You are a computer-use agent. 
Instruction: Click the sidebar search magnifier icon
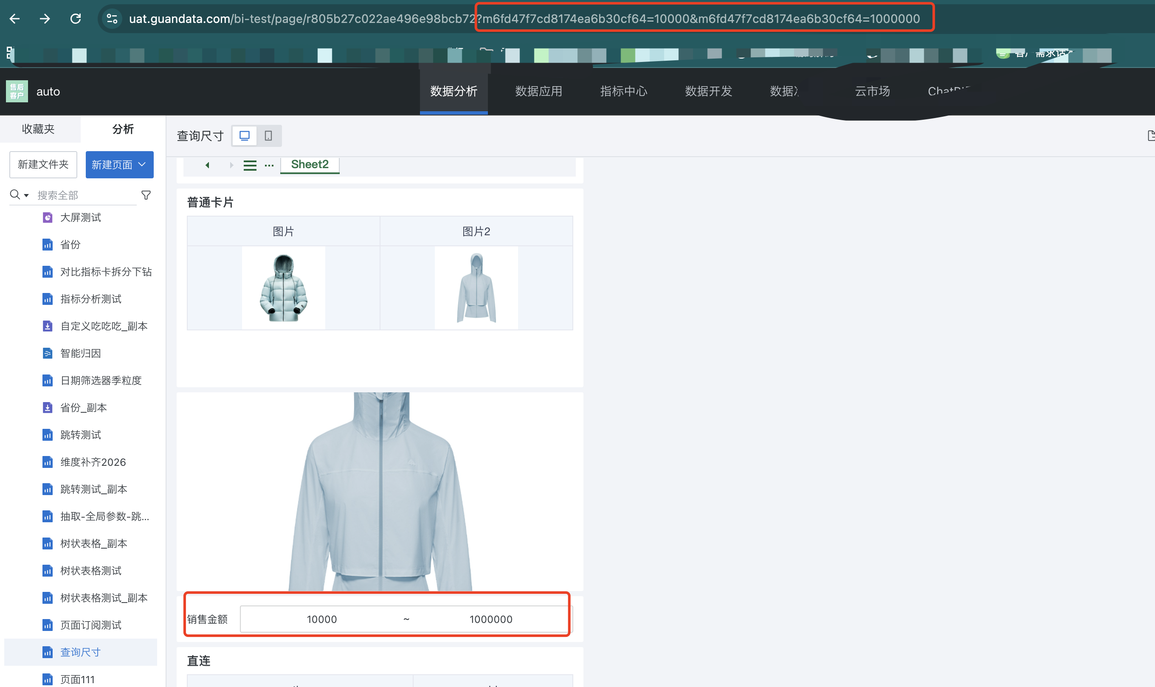15,195
